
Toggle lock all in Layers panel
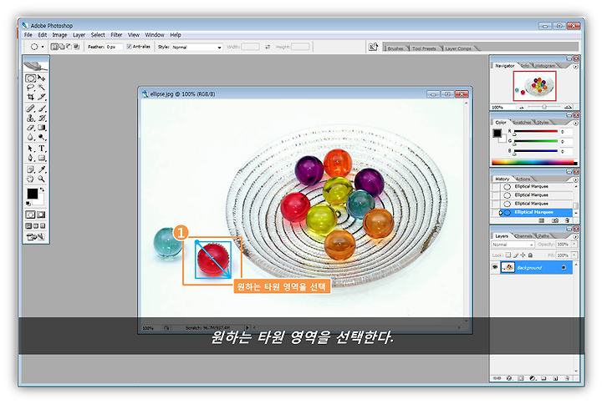(x=530, y=255)
